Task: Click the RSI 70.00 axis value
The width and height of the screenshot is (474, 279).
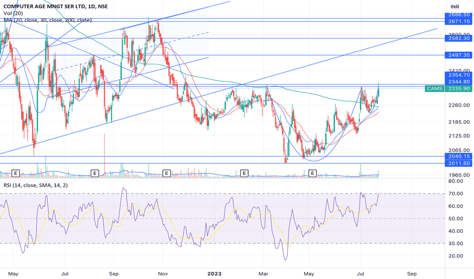Action: [456, 194]
